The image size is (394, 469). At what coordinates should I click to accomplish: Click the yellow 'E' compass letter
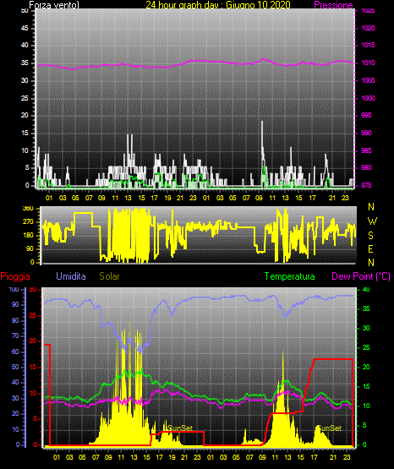[x=370, y=249]
